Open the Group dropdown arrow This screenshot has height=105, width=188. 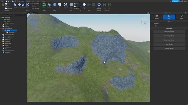pos(80,4)
